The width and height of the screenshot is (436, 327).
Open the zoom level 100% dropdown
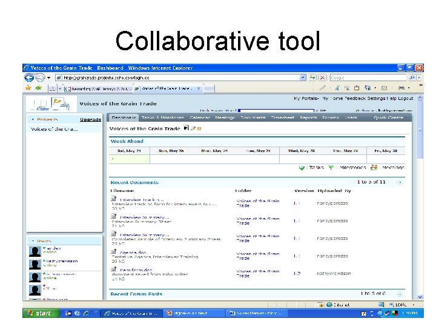(x=413, y=305)
